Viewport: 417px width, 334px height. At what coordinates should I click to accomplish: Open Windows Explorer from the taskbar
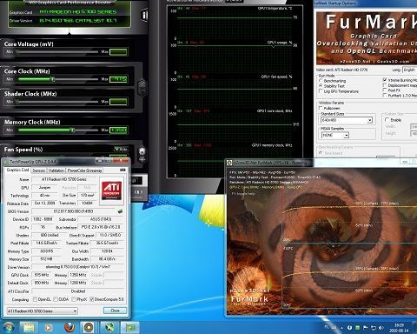click(29, 328)
